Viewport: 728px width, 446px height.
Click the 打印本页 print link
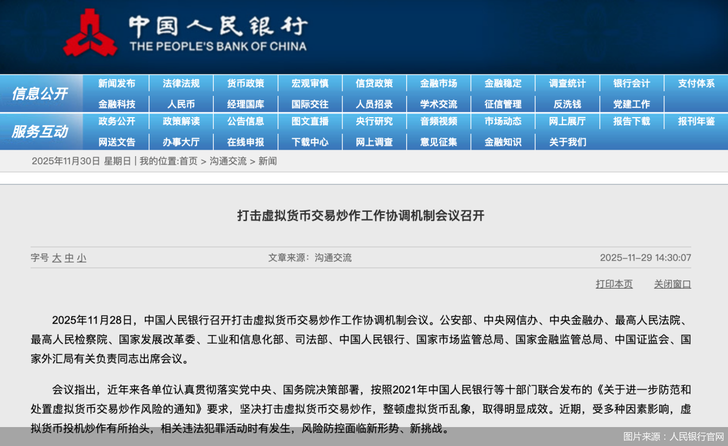click(x=614, y=284)
